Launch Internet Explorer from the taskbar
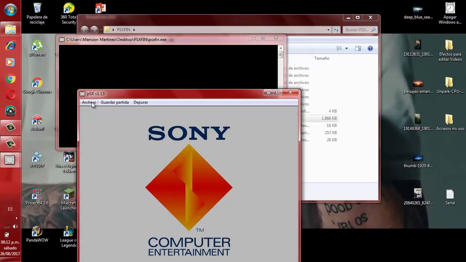 (x=10, y=45)
